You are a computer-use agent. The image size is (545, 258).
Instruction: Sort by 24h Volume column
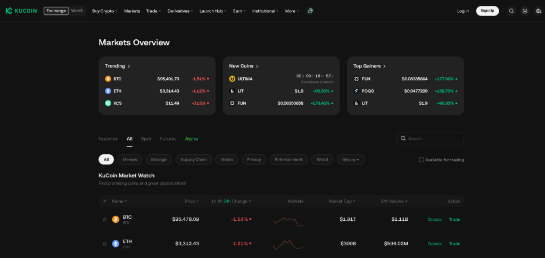(394, 202)
